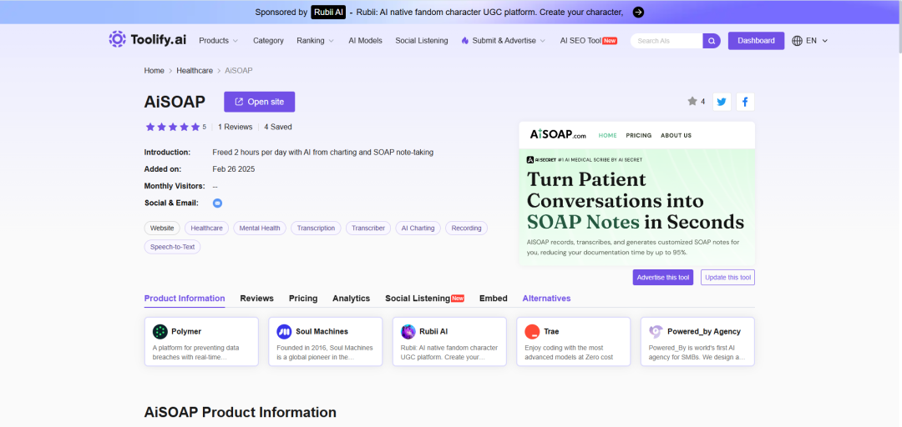Click the Open site button
Viewport: 902px width, 427px height.
pos(260,102)
